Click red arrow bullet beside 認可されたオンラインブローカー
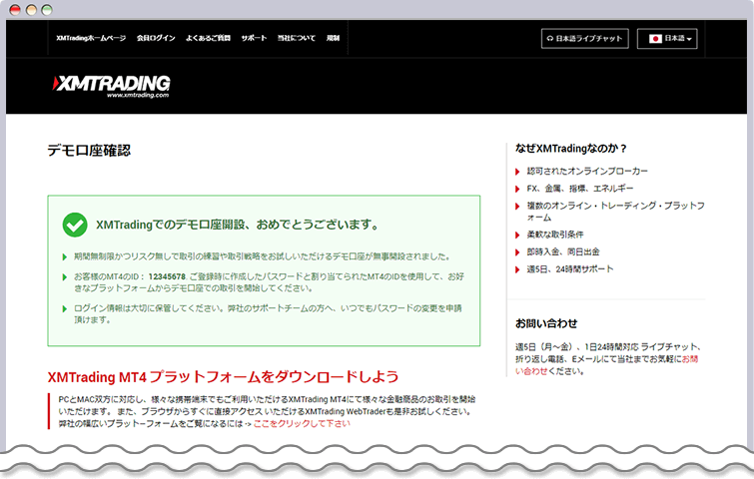 [517, 172]
